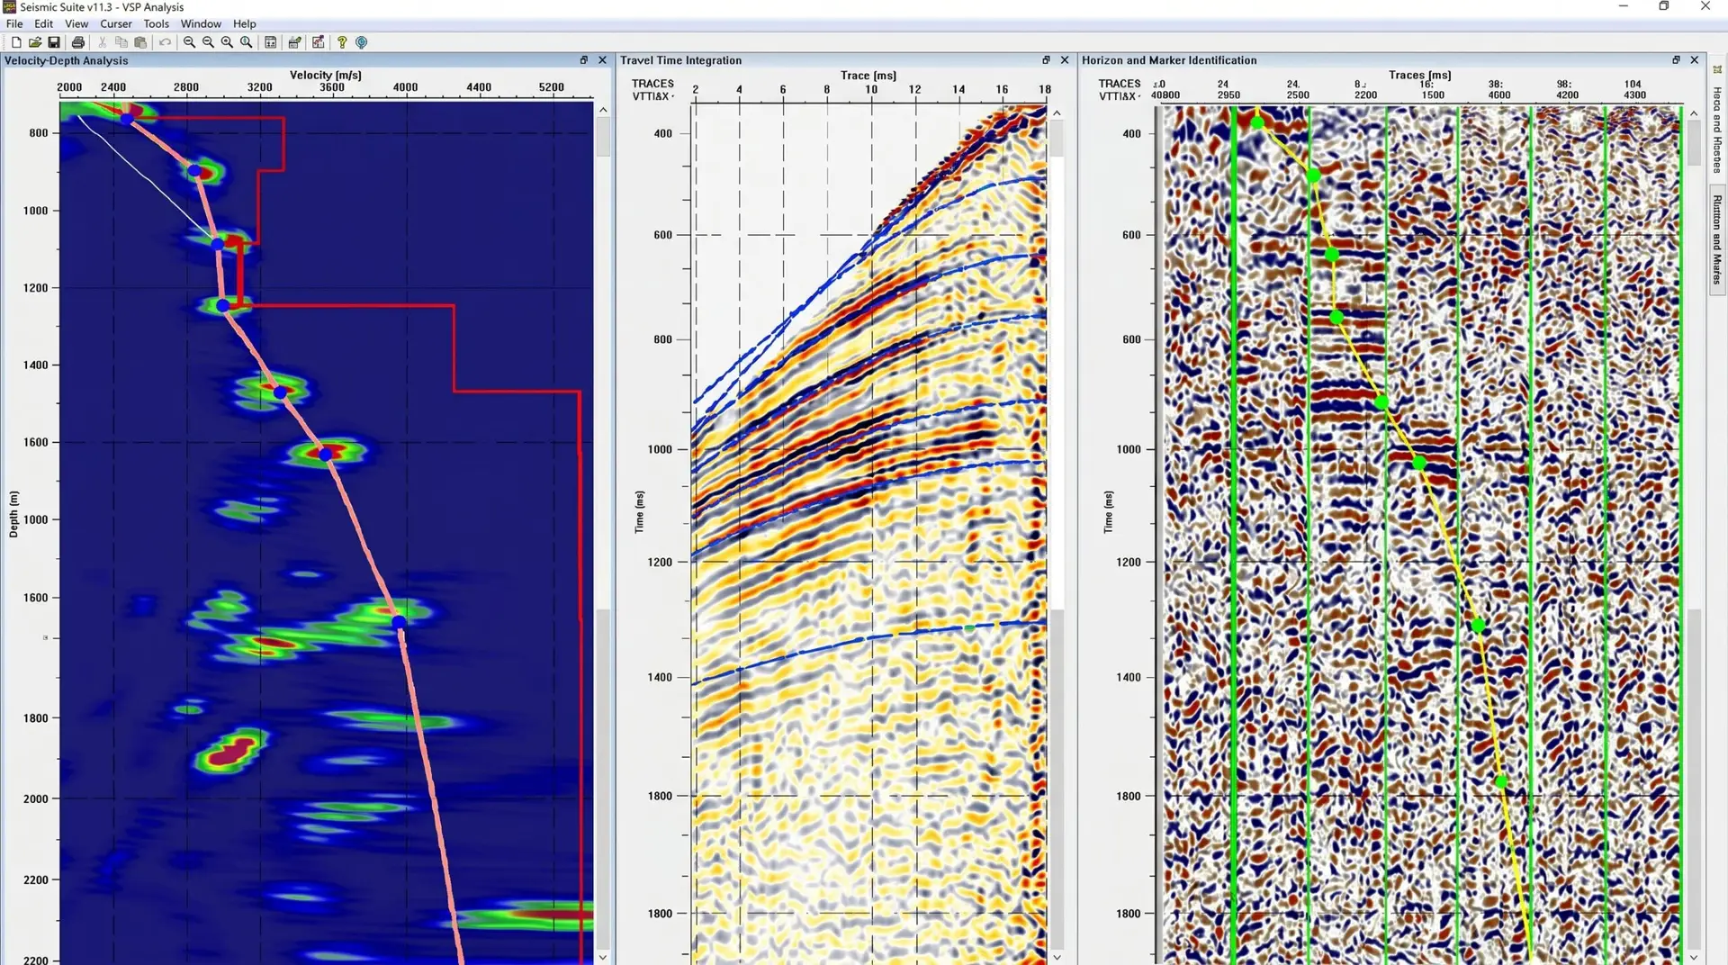Click the 5200 velocity axis value
This screenshot has height=965, width=1728.
pos(552,87)
